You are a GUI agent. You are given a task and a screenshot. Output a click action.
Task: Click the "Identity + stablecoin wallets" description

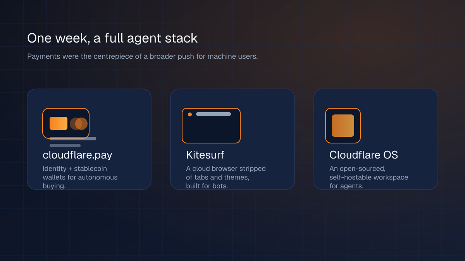[x=80, y=177]
